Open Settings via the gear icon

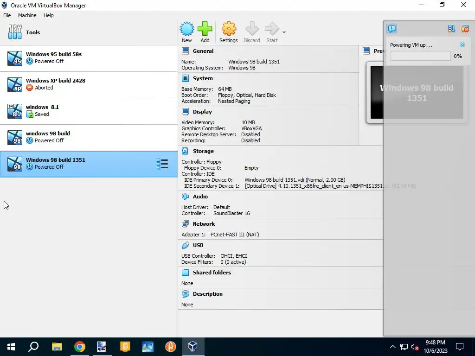click(x=229, y=29)
